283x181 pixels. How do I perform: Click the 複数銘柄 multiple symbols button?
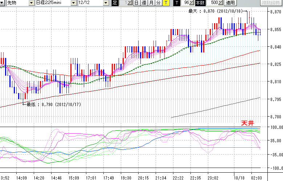[x=270, y=3]
